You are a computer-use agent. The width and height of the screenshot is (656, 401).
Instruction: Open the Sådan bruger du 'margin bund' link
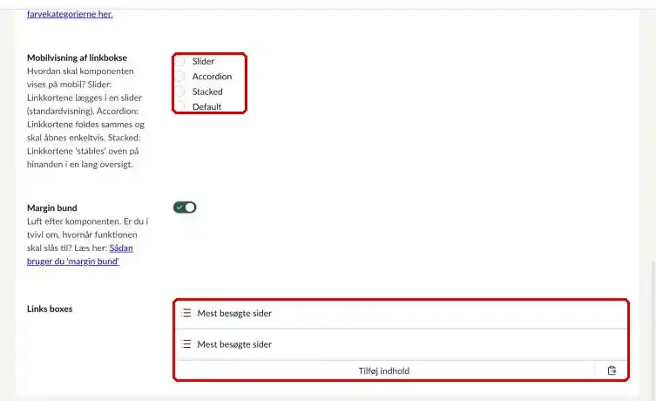[79, 255]
